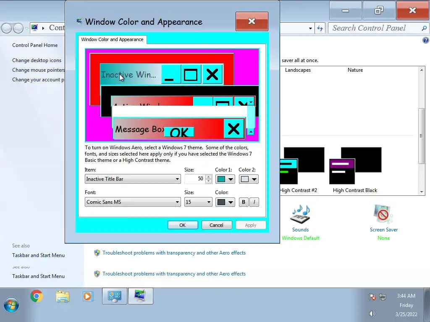Click address bar Control Panel icon
This screenshot has width=430, height=322.
[x=34, y=28]
